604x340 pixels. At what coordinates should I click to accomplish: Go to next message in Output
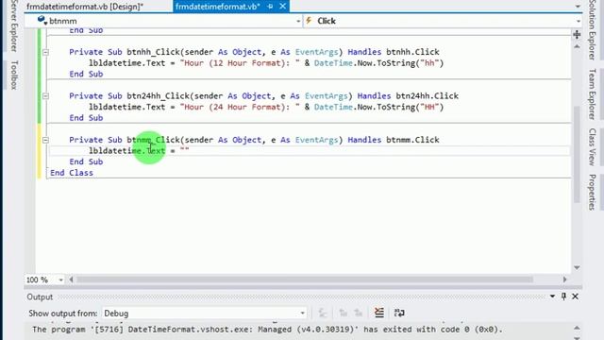[x=359, y=313]
